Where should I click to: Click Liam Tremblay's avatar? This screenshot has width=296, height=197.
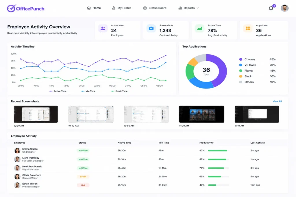tap(17, 159)
